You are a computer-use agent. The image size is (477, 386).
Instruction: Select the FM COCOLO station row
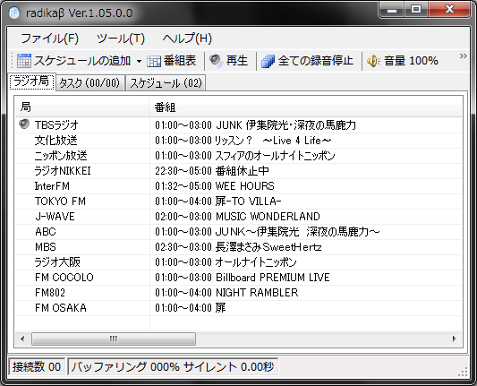238,278
